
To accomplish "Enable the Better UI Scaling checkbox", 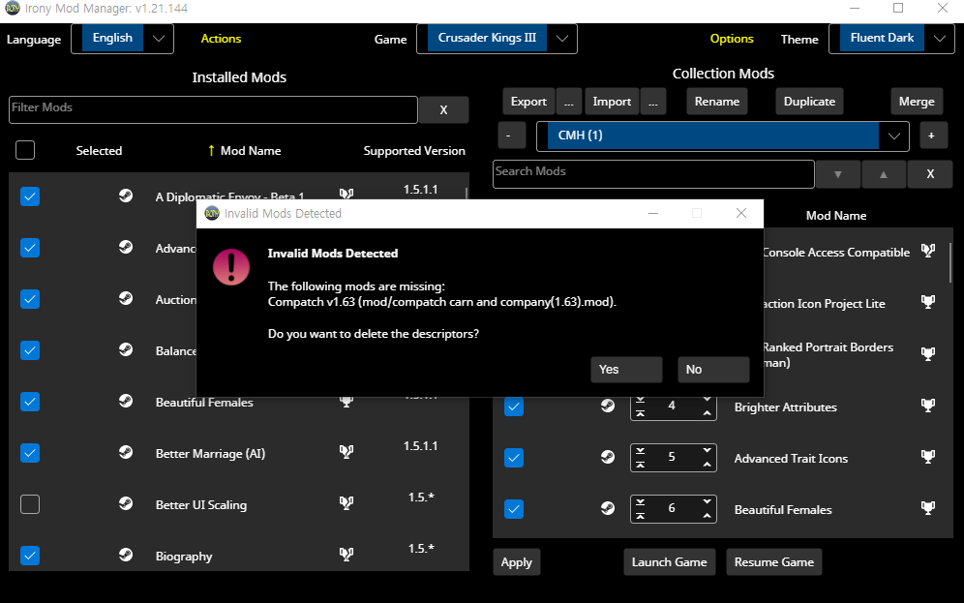I will [x=30, y=504].
